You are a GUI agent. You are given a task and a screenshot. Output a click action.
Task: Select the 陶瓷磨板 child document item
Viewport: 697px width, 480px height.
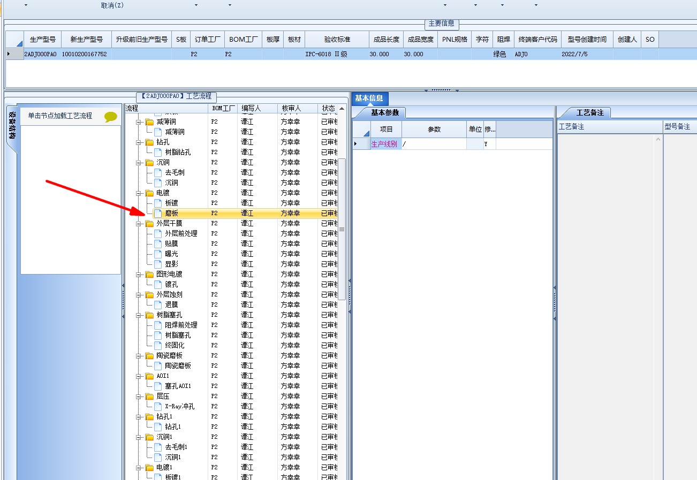coord(178,366)
